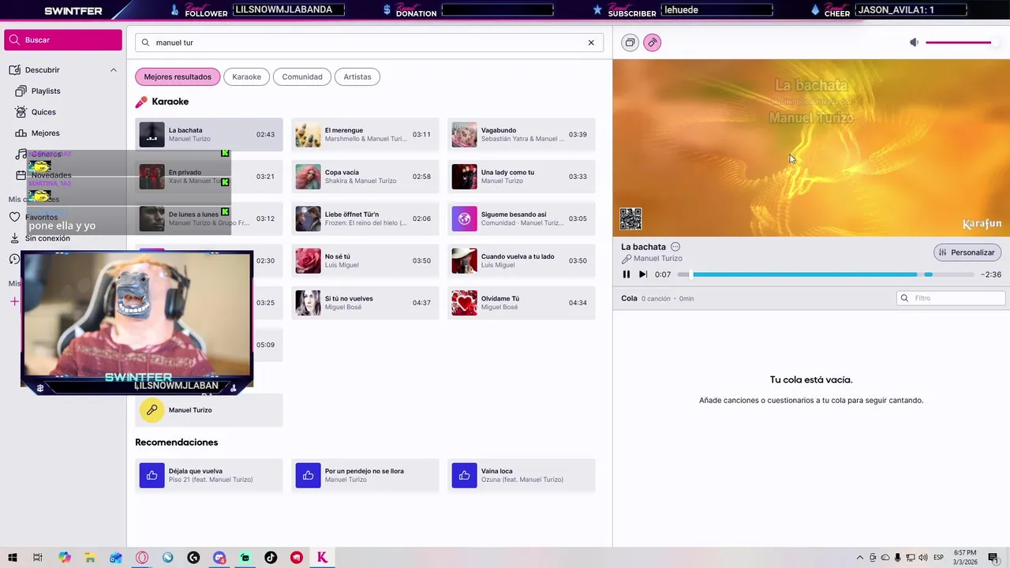The height and width of the screenshot is (568, 1010).
Task: Pause the playing song
Action: (x=627, y=275)
